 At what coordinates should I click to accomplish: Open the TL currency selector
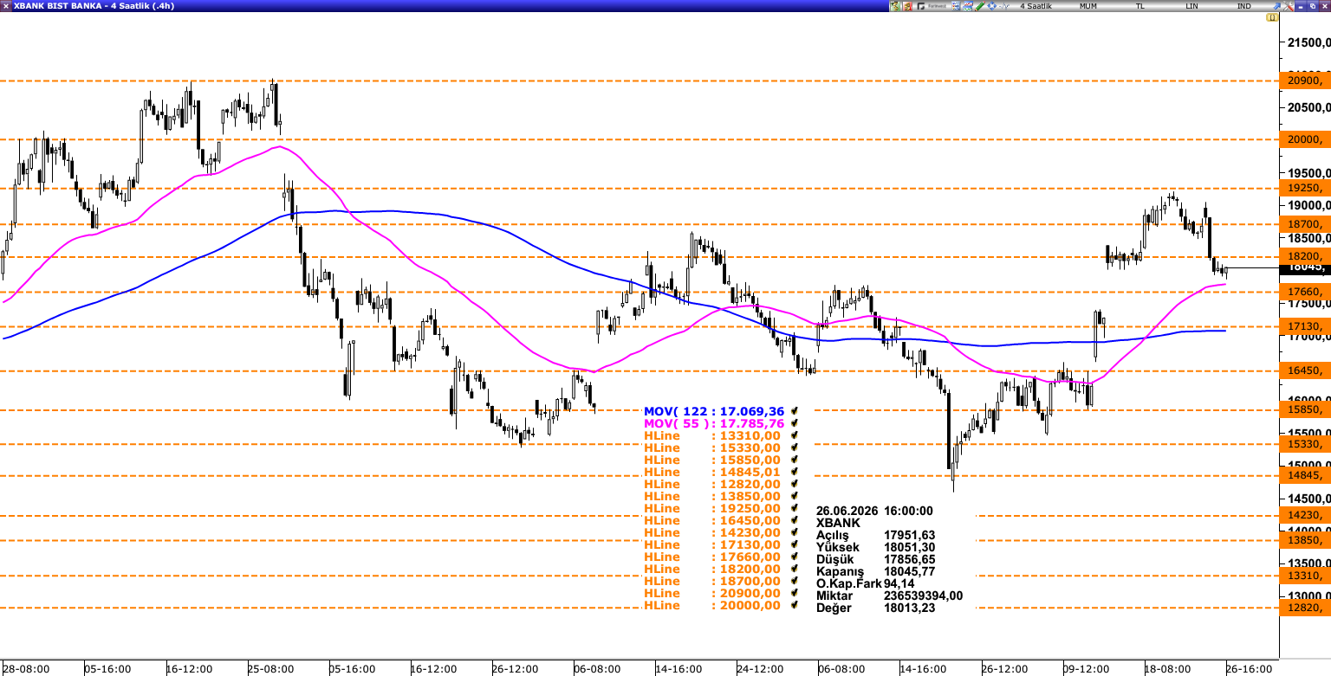click(x=1140, y=6)
